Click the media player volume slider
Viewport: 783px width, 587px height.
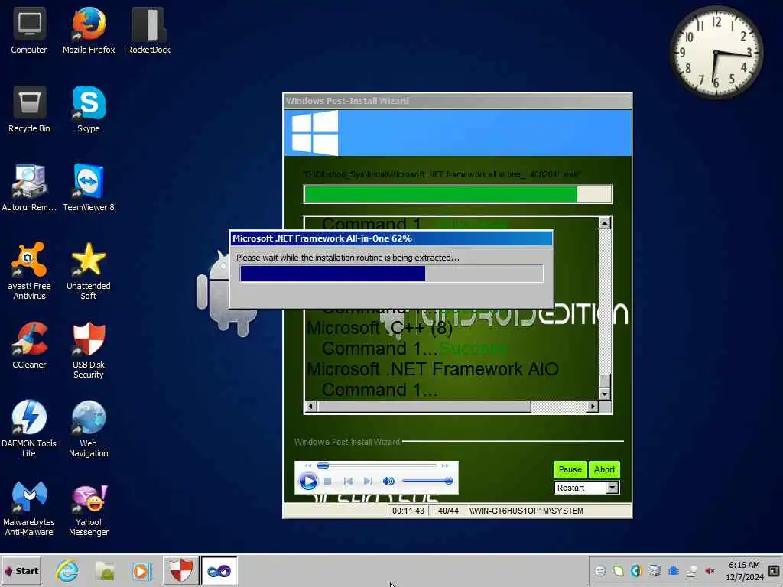click(427, 482)
